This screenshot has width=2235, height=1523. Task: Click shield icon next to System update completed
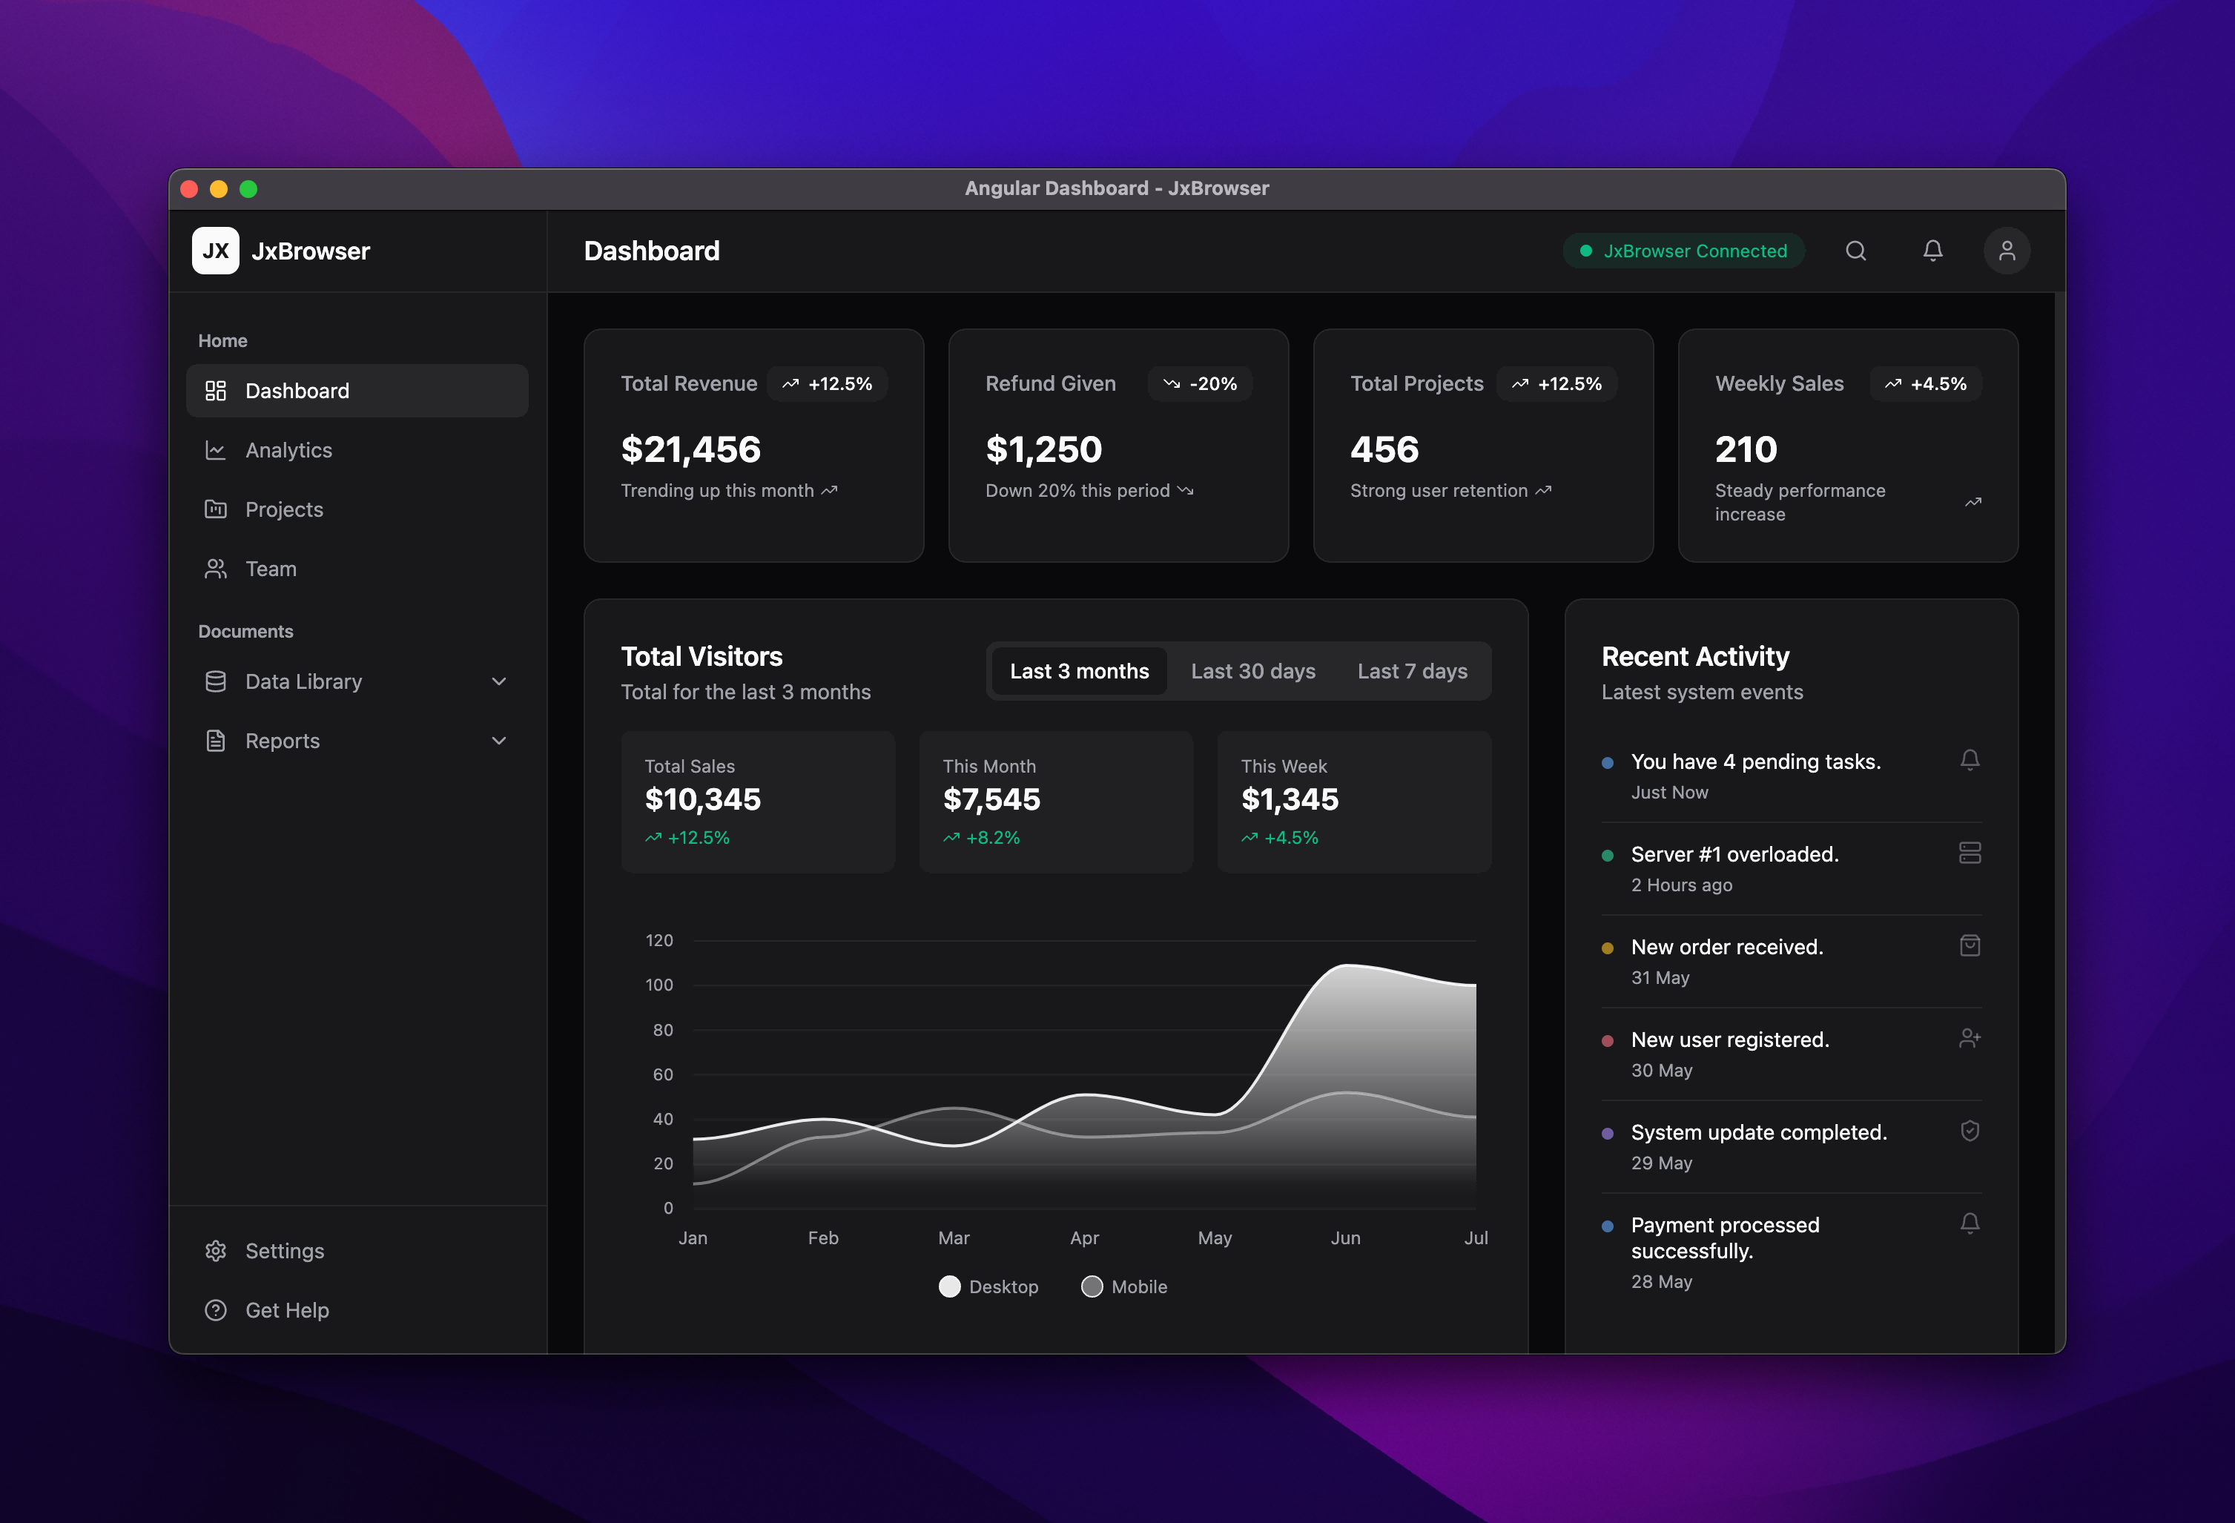pos(1969,1131)
